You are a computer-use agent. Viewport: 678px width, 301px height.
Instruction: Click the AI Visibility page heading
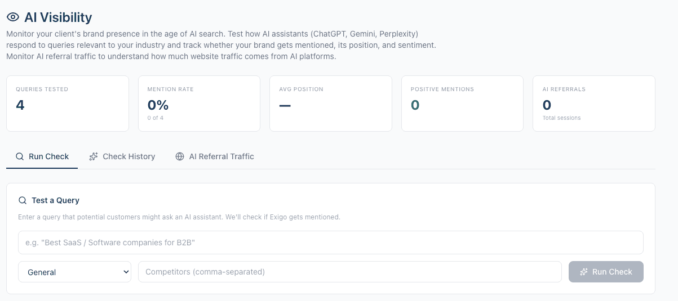[58, 17]
